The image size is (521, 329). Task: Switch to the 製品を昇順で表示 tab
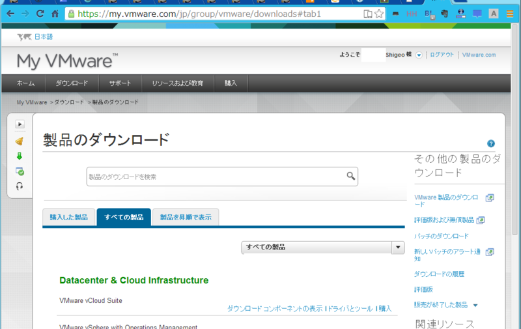(x=186, y=218)
